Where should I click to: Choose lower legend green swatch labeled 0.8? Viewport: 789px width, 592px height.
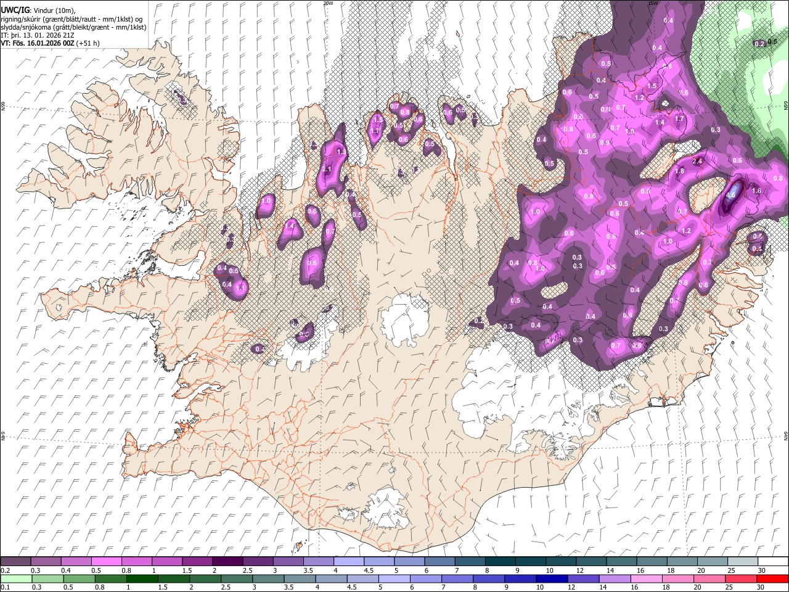point(110,578)
